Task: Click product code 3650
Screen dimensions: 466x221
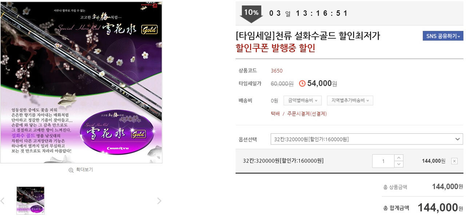Action: coord(277,71)
